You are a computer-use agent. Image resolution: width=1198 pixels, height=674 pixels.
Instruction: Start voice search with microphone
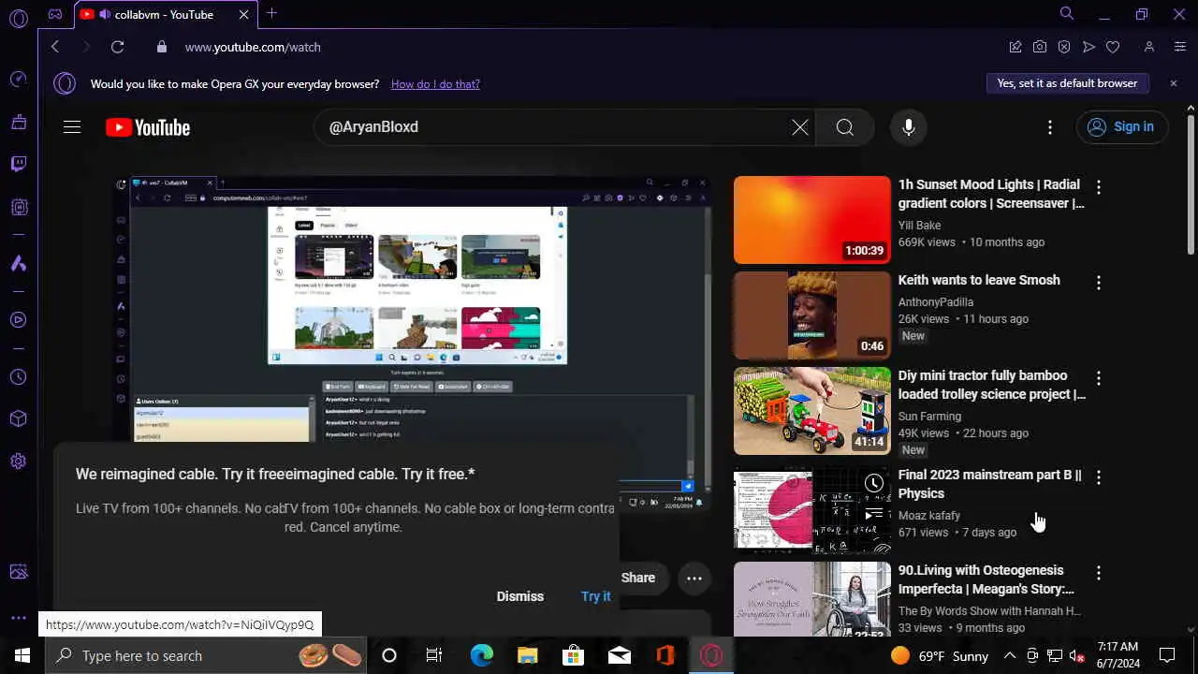pyautogui.click(x=908, y=127)
